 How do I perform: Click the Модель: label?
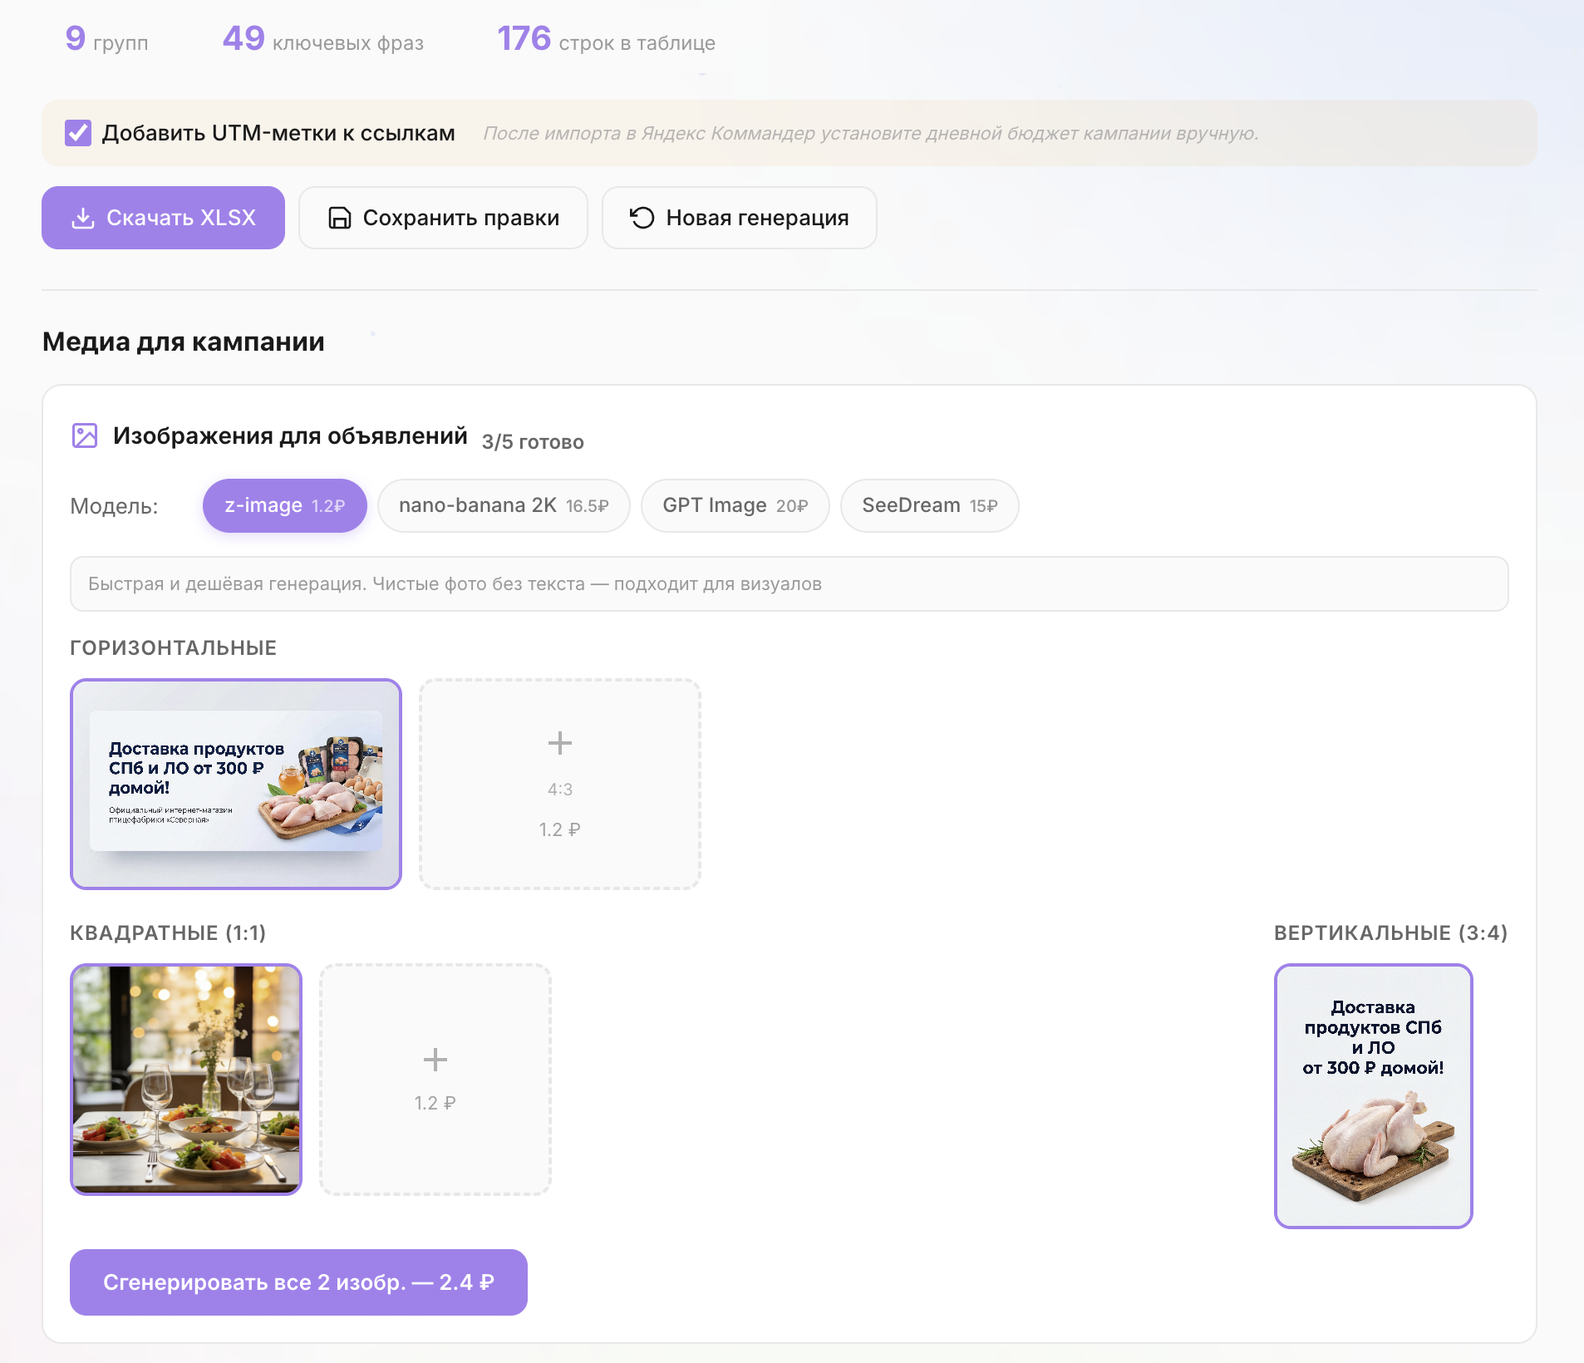click(x=114, y=506)
